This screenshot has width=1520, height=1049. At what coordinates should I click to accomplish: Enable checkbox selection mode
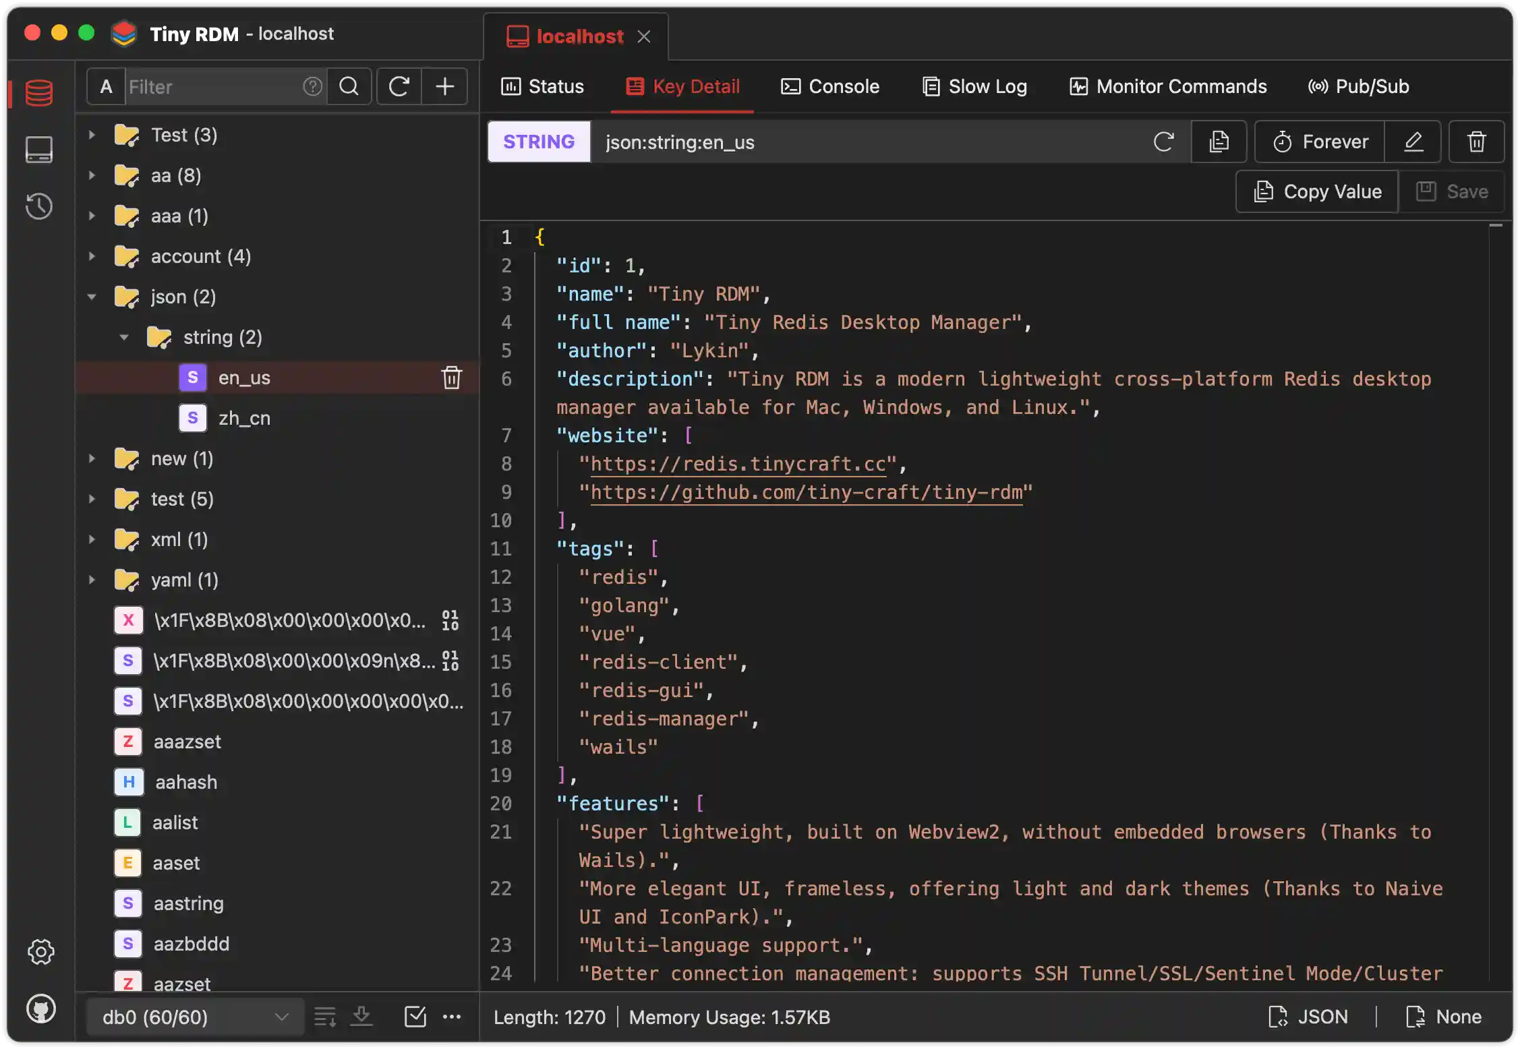pos(415,1017)
